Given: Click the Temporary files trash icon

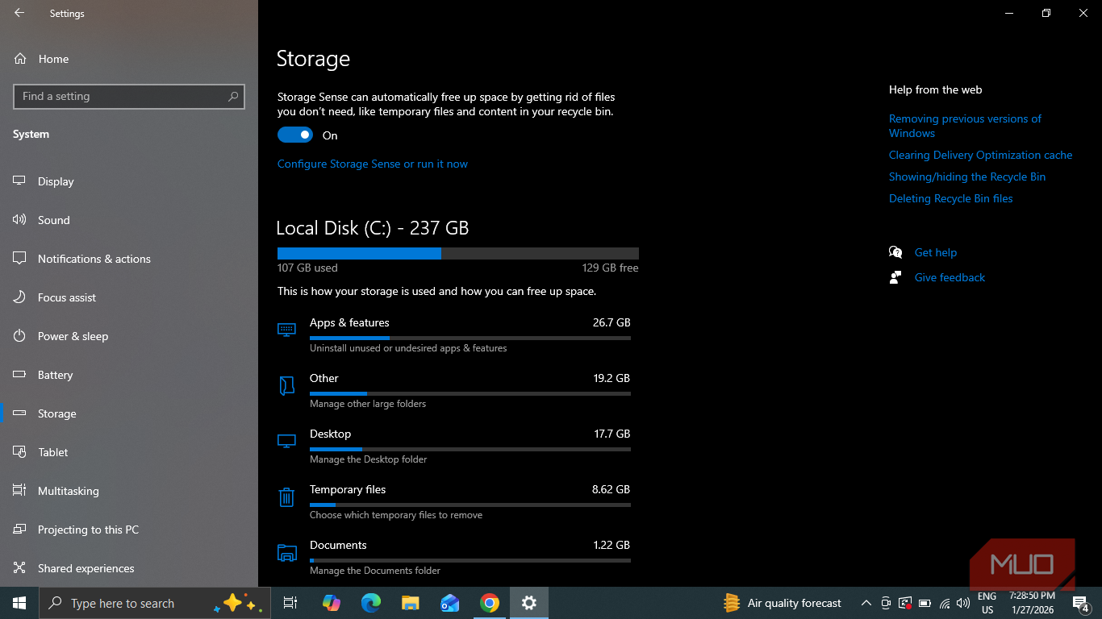Looking at the screenshot, I should click(x=286, y=496).
